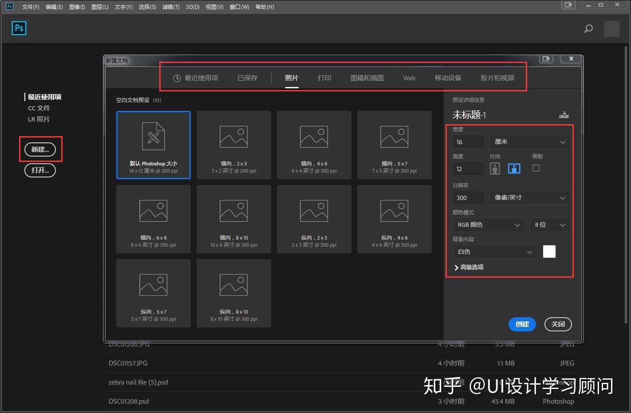Select LR 照片 in left sidebar
This screenshot has height=413, width=631.
(39, 119)
